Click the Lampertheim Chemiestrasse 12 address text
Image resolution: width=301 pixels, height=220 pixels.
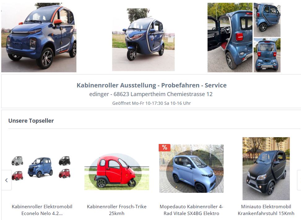pyautogui.click(x=171, y=94)
